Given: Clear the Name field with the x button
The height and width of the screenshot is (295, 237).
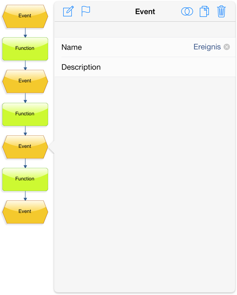Looking at the screenshot, I should coord(227,47).
